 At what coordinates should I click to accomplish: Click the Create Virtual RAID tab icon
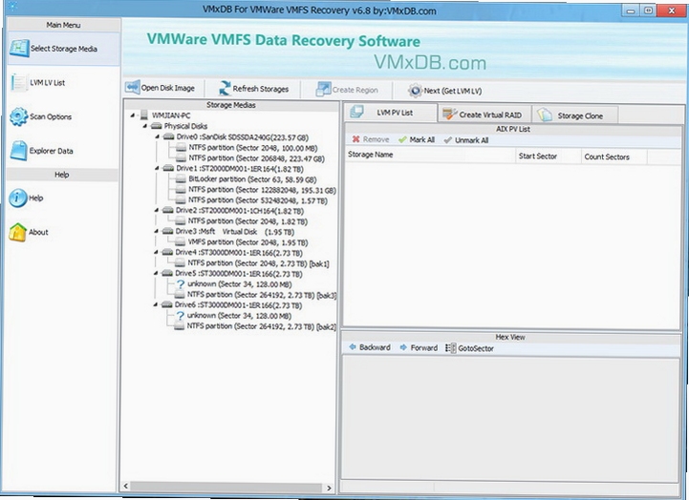[x=450, y=115]
